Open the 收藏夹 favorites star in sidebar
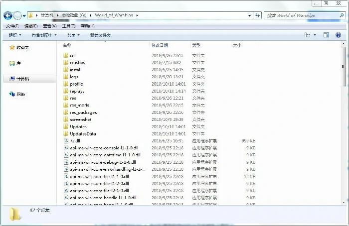 point(12,48)
